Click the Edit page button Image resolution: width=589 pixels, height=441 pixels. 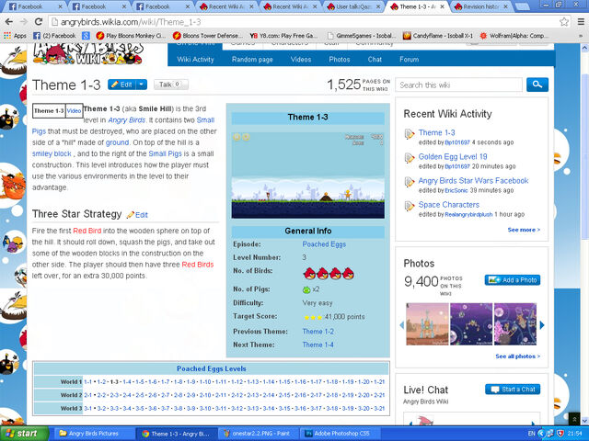(121, 85)
